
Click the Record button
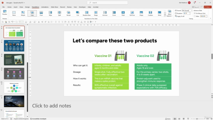[196, 7]
